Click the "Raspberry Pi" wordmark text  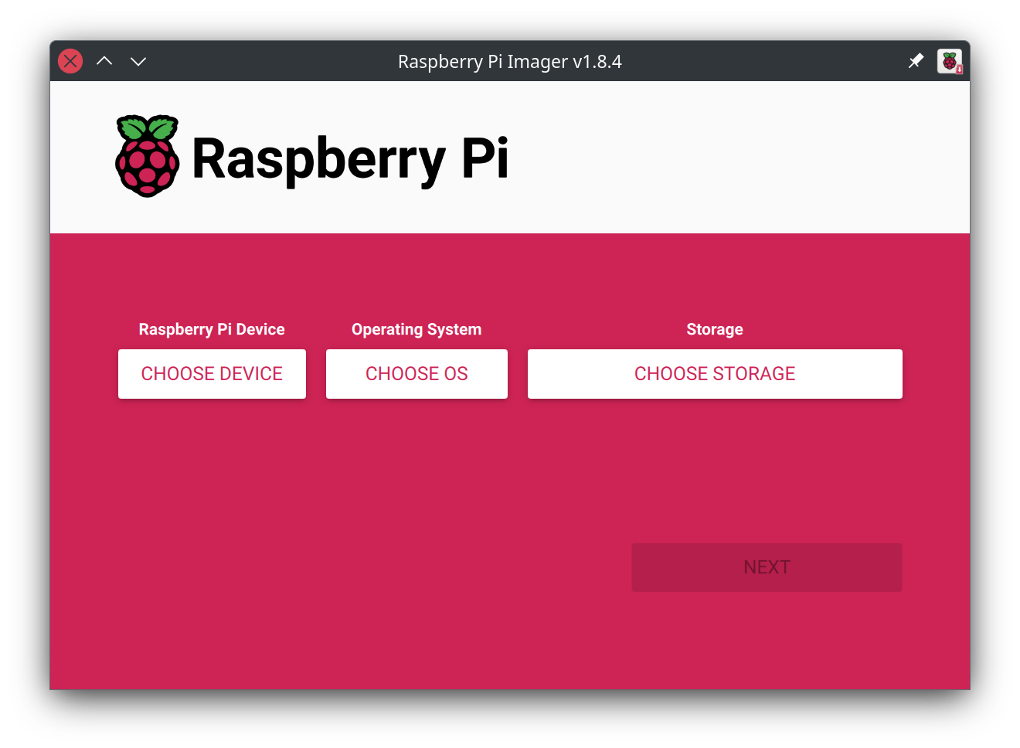pyautogui.click(x=349, y=158)
